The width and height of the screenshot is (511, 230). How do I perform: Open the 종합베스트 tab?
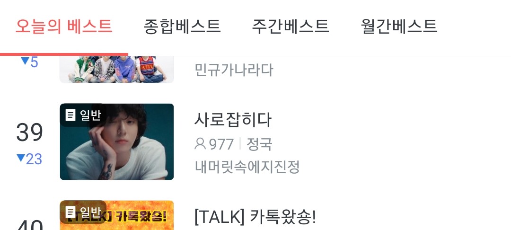pos(182,27)
